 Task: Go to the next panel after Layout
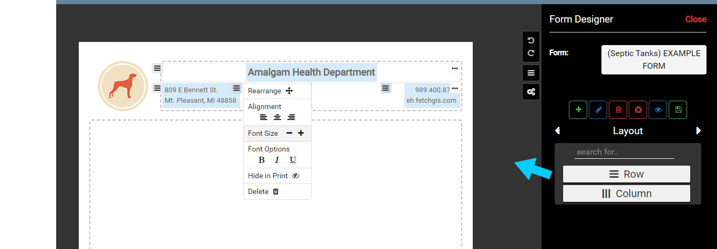click(699, 131)
